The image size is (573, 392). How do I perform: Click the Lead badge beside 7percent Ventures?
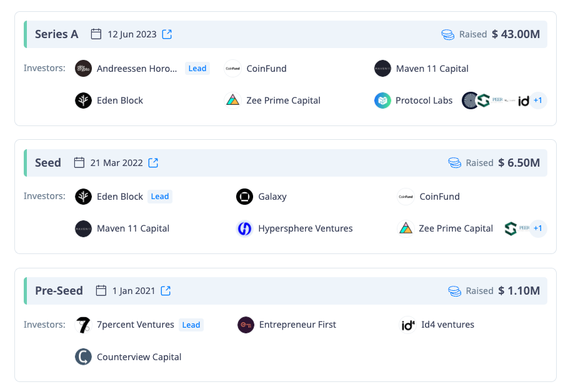191,325
